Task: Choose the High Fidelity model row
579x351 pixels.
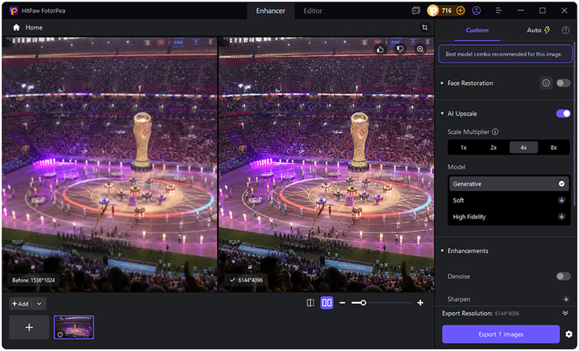Action: click(x=509, y=217)
